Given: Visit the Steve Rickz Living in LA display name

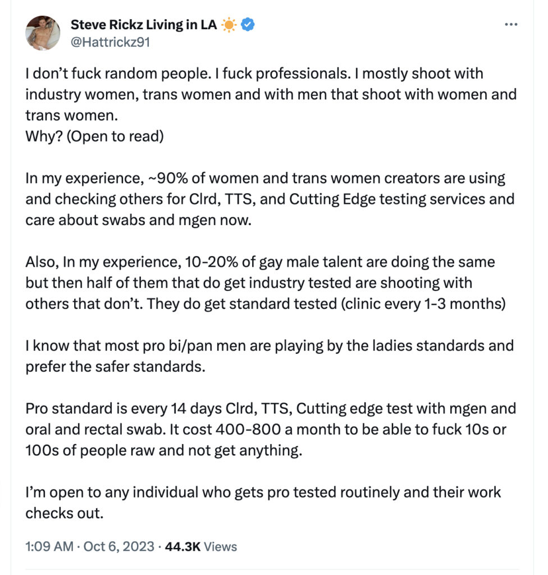Looking at the screenshot, I should pyautogui.click(x=143, y=25).
